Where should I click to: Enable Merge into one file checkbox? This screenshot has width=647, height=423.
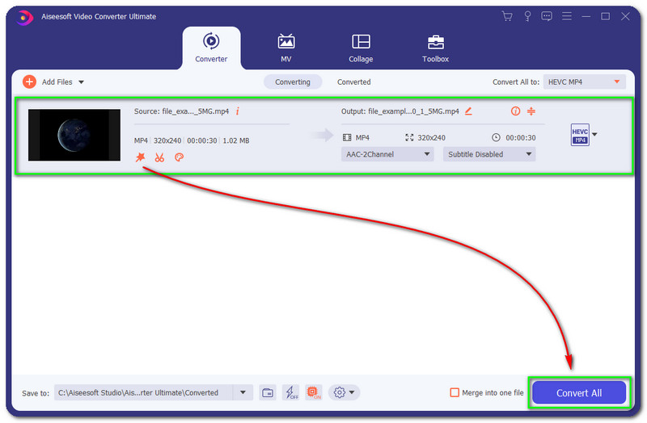point(455,393)
